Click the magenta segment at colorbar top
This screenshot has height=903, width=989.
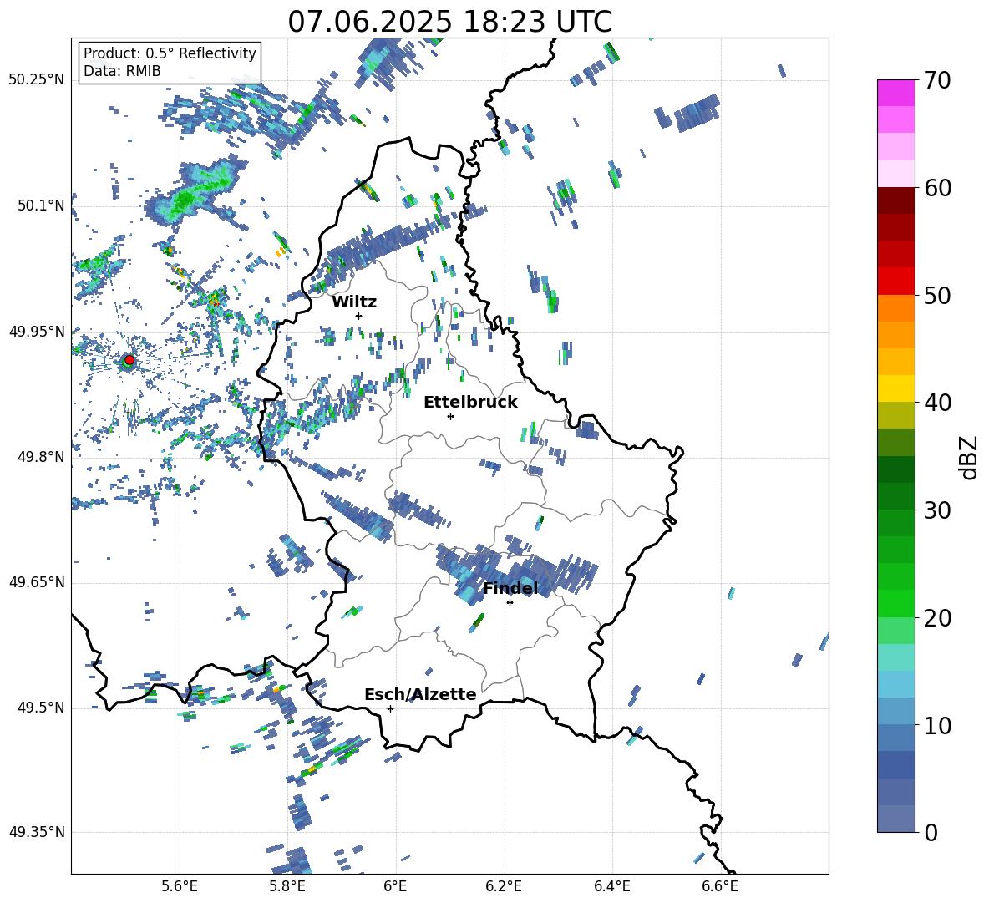tap(895, 93)
